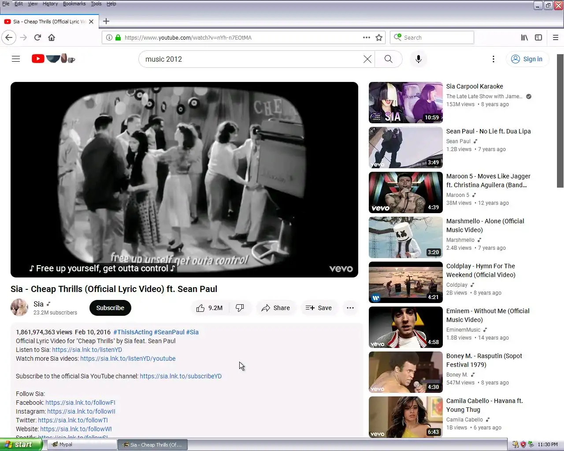Open Eminem - Without Me video title
Screen dimensions: 564x451
pyautogui.click(x=488, y=315)
